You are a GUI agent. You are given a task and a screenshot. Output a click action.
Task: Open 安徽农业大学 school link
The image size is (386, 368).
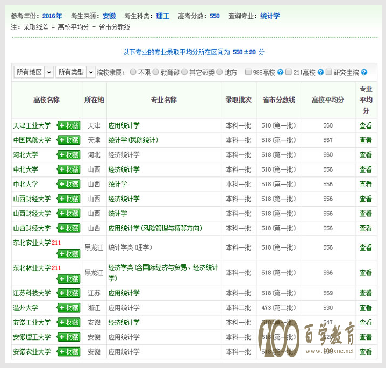point(32,351)
